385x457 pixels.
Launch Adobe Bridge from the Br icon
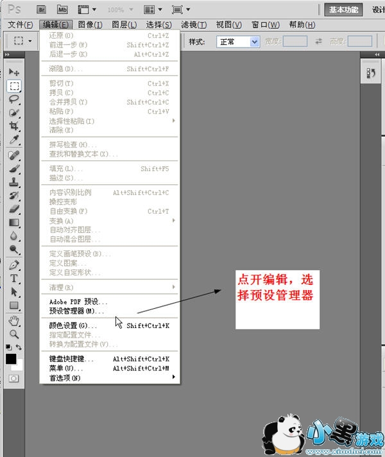coord(42,10)
